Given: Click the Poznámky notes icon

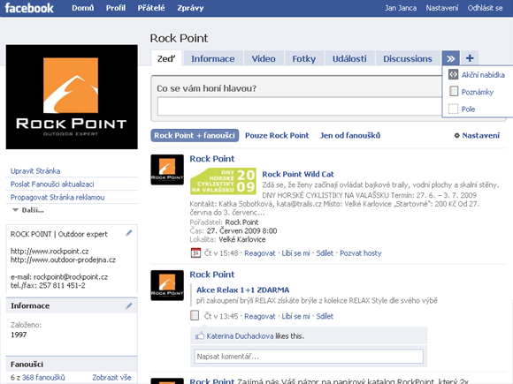Looking at the screenshot, I should [454, 92].
